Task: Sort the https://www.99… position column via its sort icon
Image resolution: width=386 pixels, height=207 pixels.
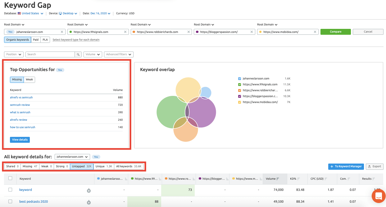Action: (x=160, y=179)
